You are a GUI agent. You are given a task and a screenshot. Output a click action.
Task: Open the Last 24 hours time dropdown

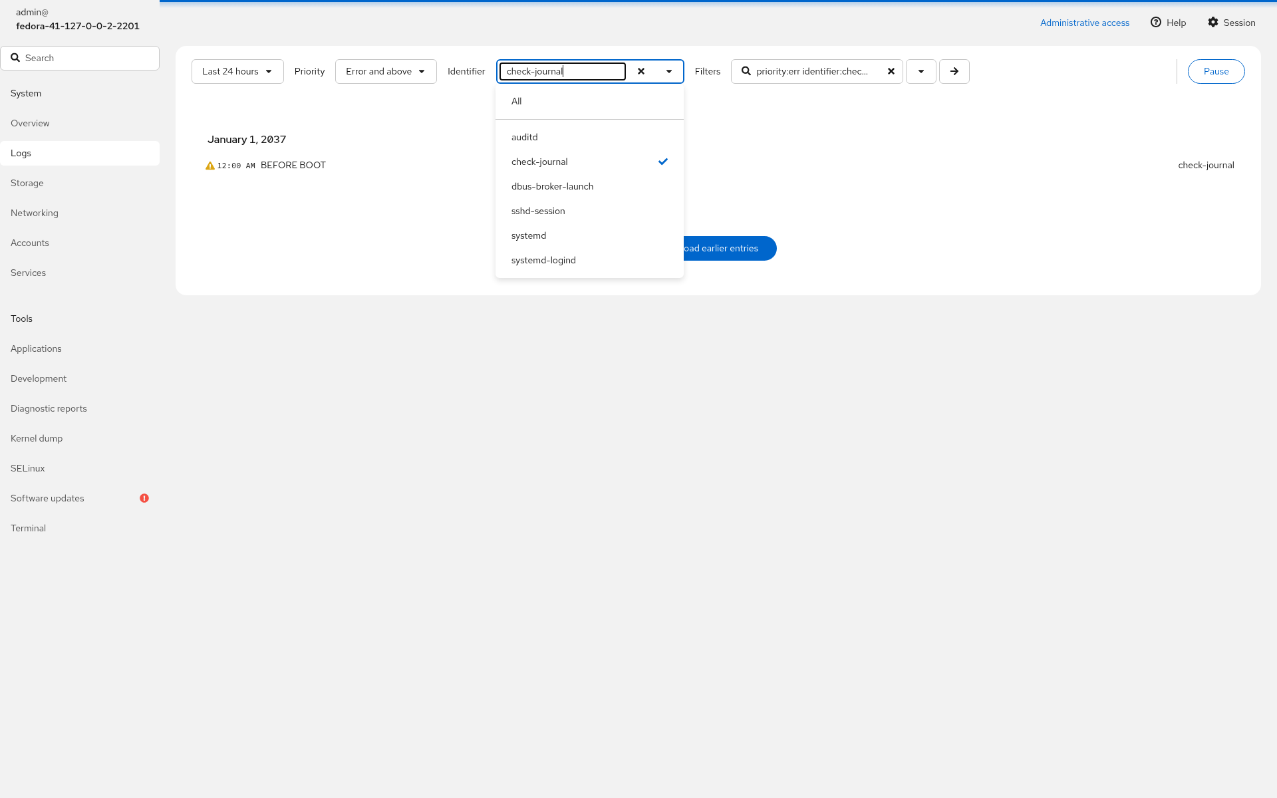pos(237,71)
